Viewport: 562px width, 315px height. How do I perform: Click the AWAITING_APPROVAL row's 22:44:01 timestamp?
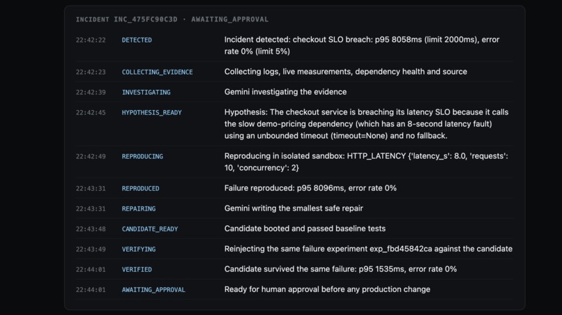pos(91,290)
